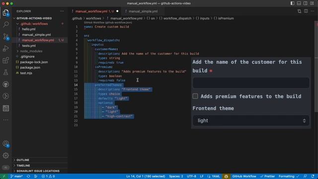Viewport: 318px width, 179px height.
Task: Click Prettier in the status bar
Action: [267, 176]
